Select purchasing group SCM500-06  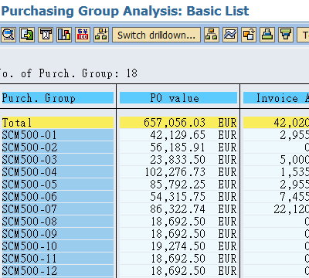coord(57,197)
